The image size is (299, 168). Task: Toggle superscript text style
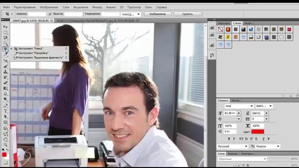(x=251, y=139)
